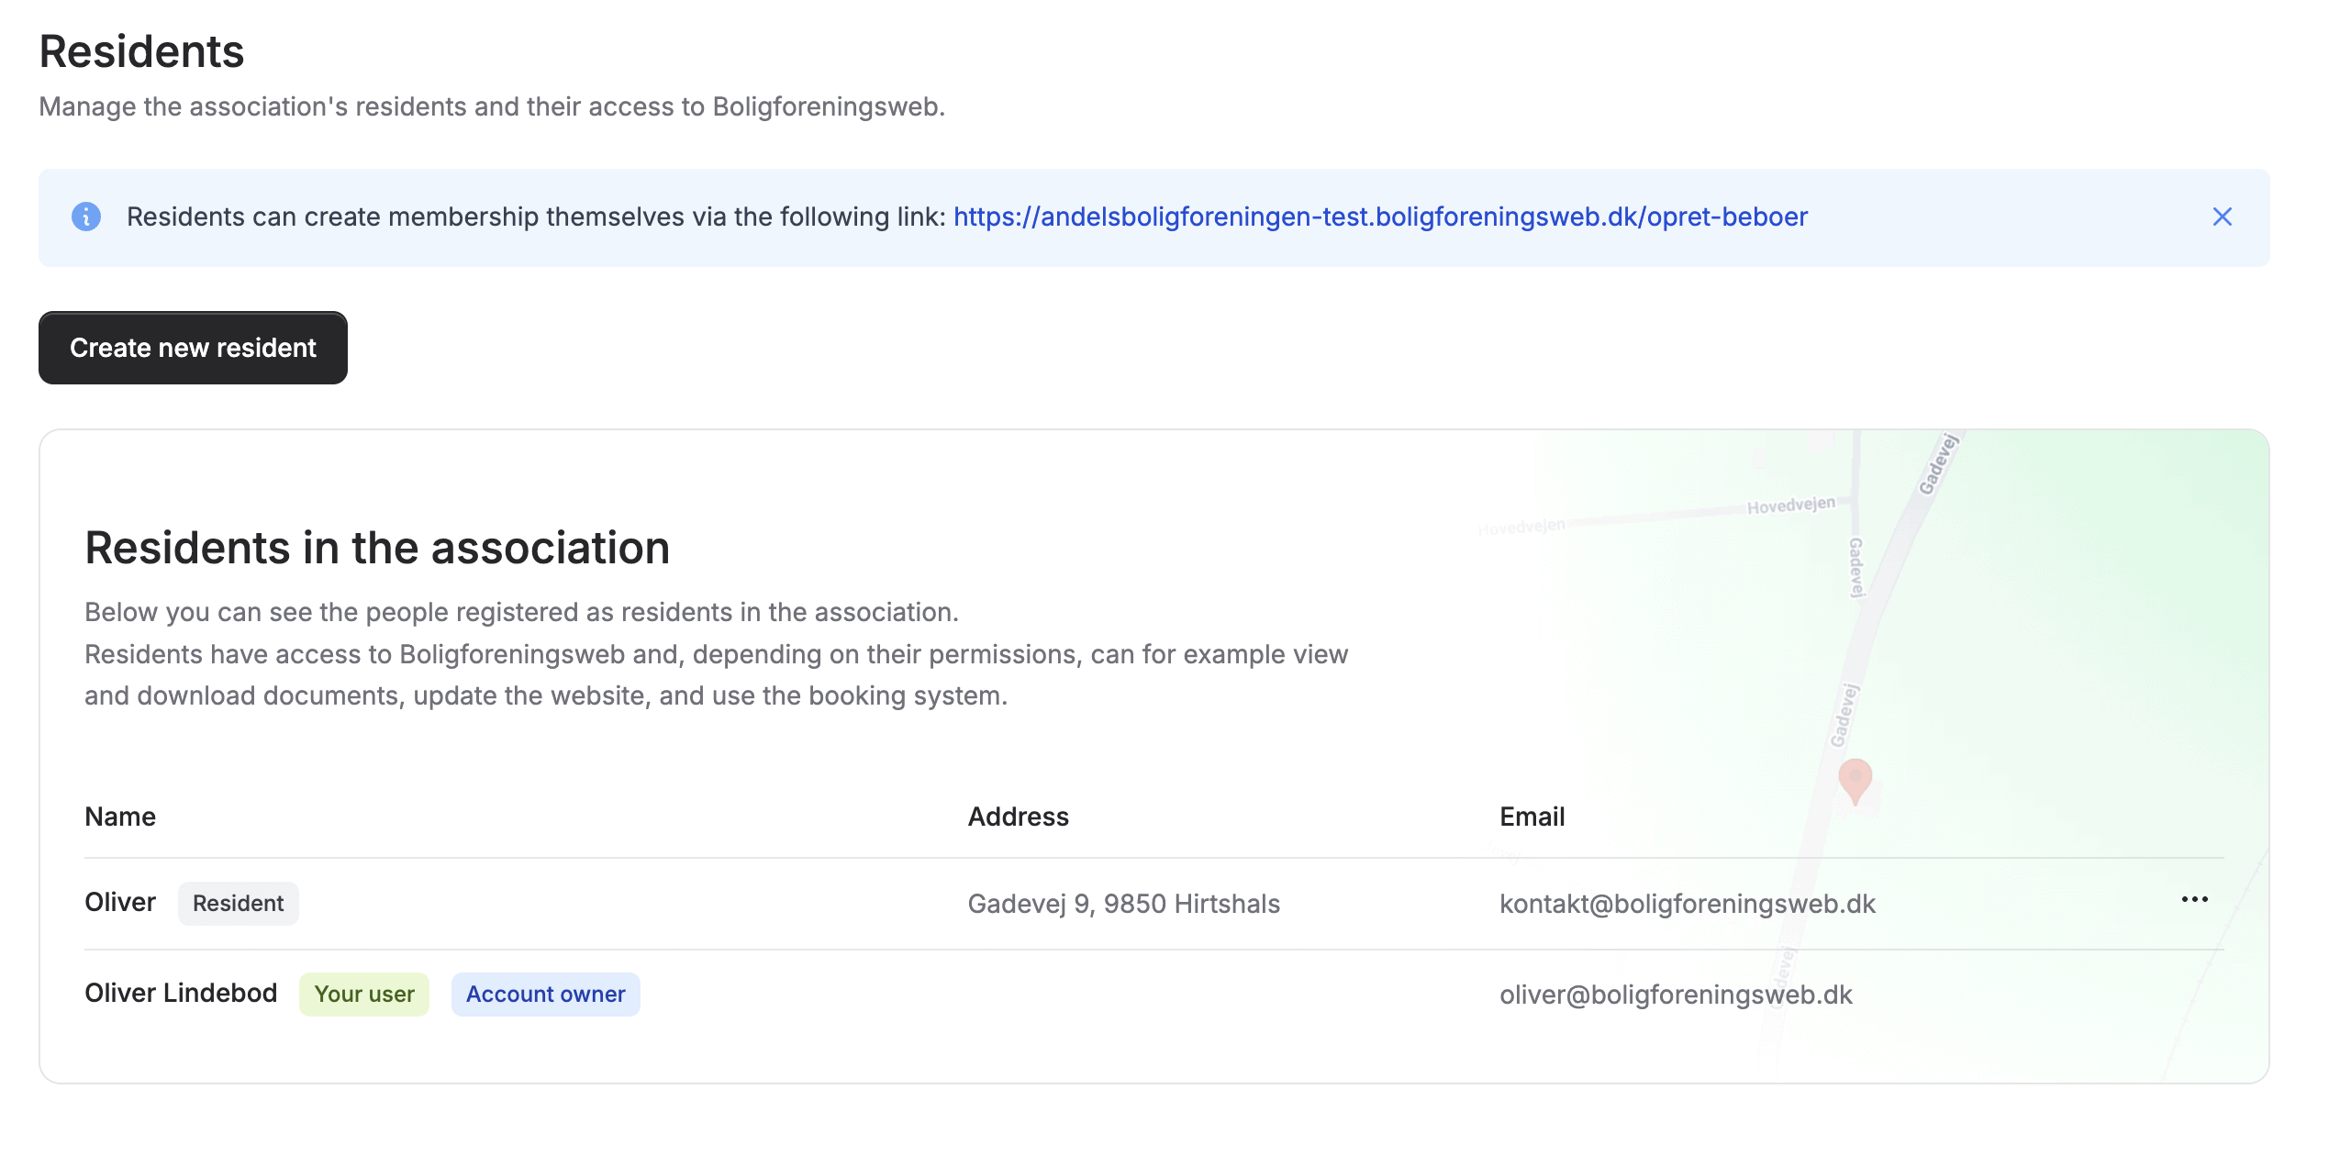Viewport: 2329px width, 1156px height.
Task: Click the Residents page heading
Action: pyautogui.click(x=142, y=51)
